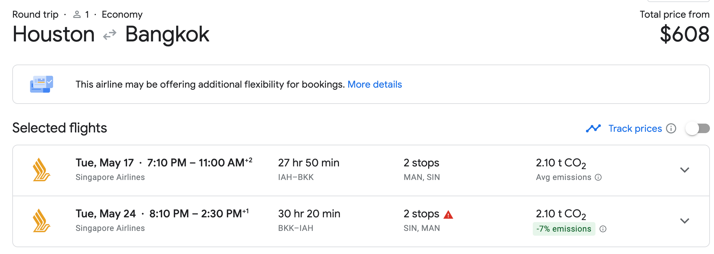Screen dimensions: 714x254
Task: Open the More details link
Action: click(x=375, y=84)
